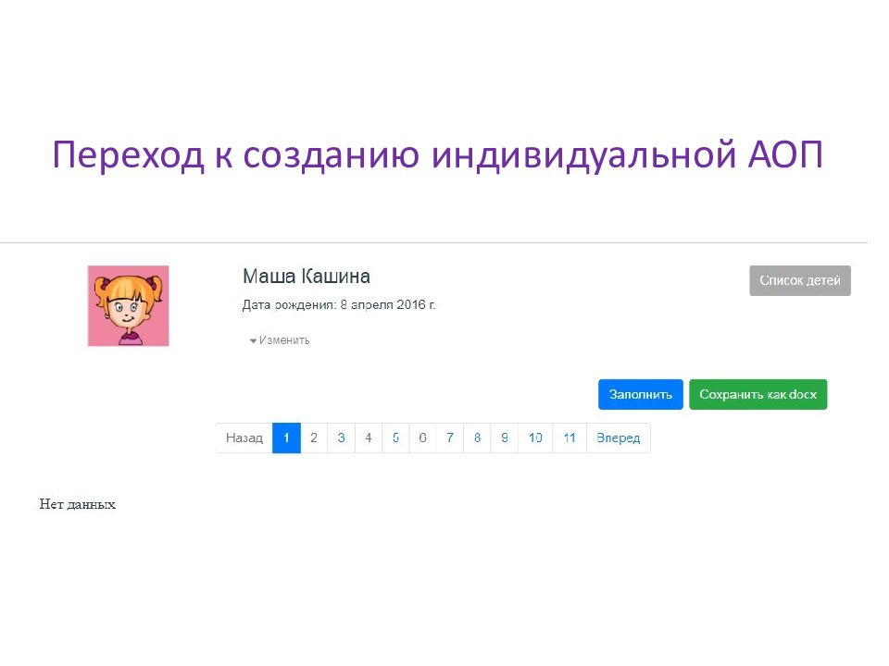Click the name Маша Кашина
Viewport: 889px width, 666px height.
pyautogui.click(x=307, y=277)
